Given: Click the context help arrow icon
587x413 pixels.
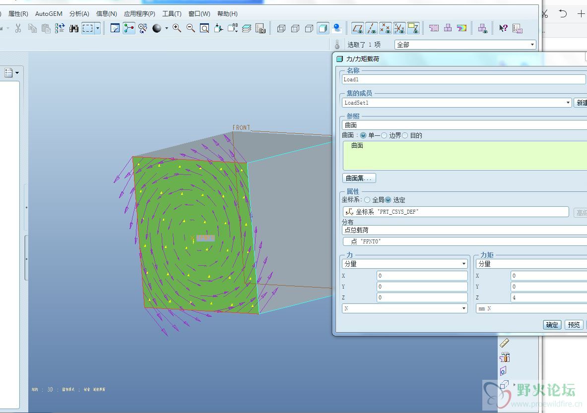Looking at the screenshot, I should tap(503, 28).
